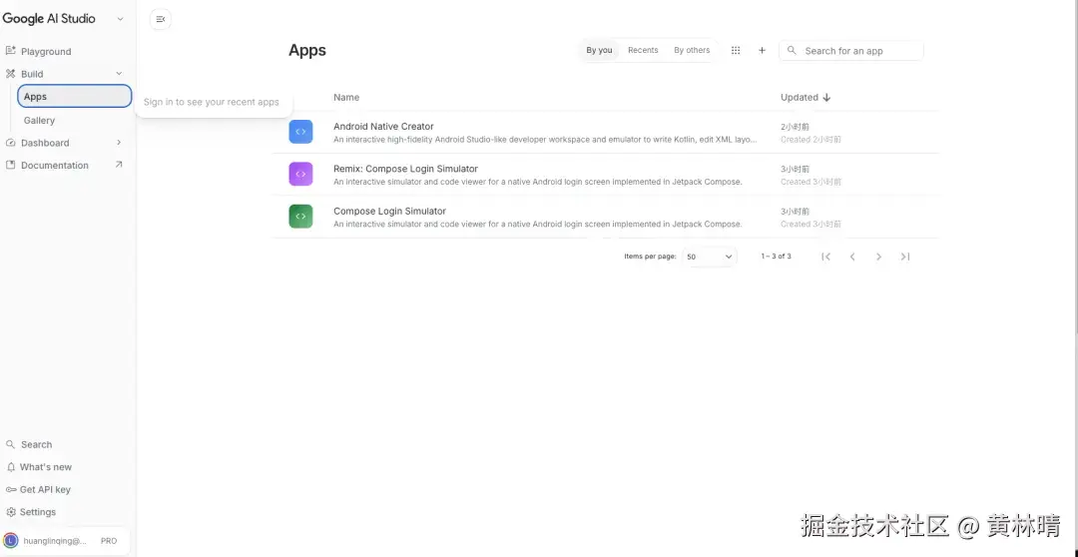Open the grid view icon
The height and width of the screenshot is (557, 1078).
coord(736,50)
